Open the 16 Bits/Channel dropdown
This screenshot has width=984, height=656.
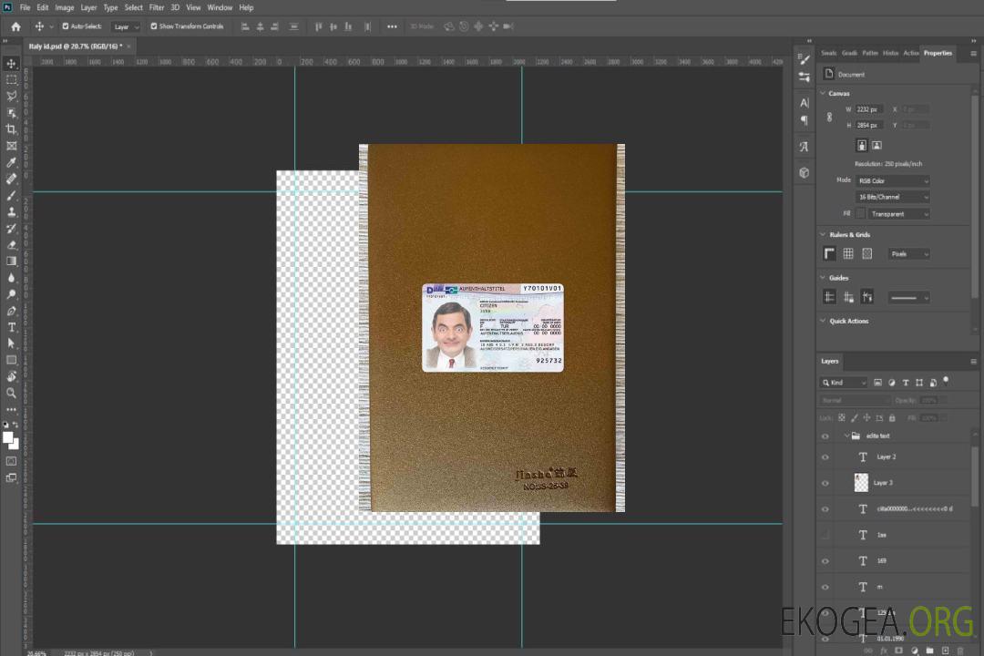click(892, 197)
